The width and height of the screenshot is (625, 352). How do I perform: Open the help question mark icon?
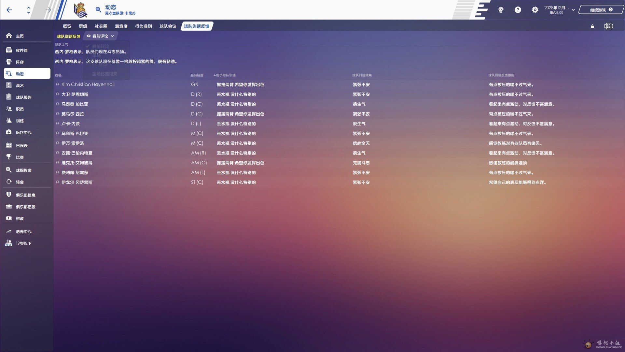click(518, 10)
